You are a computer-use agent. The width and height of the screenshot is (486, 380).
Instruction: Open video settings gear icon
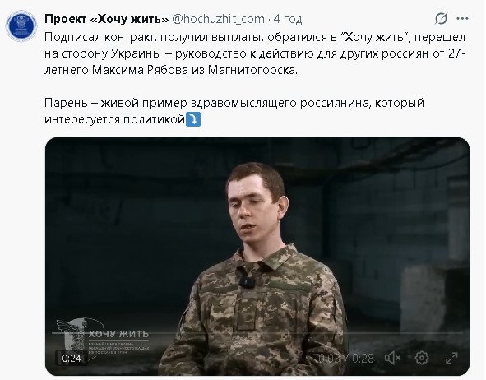[422, 359]
